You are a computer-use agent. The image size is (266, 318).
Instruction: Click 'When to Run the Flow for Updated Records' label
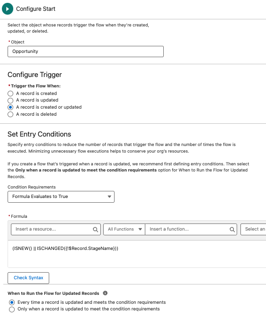pos(53,293)
